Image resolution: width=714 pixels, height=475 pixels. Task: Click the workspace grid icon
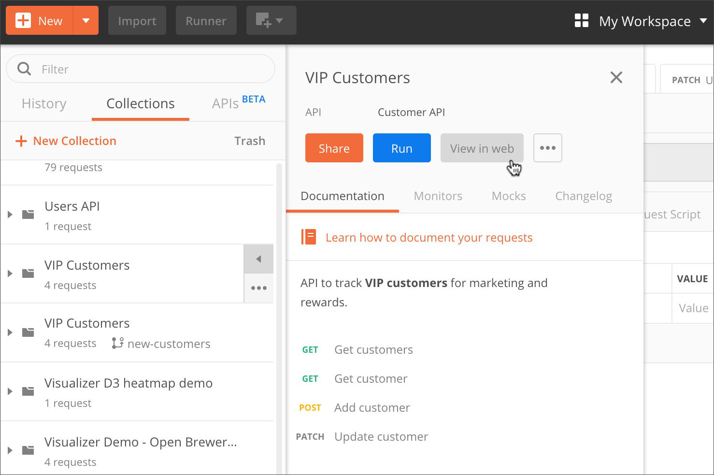pyautogui.click(x=582, y=21)
